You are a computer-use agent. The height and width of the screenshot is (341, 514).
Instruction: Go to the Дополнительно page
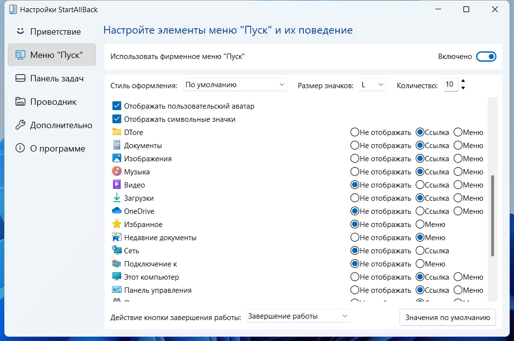[52, 125]
